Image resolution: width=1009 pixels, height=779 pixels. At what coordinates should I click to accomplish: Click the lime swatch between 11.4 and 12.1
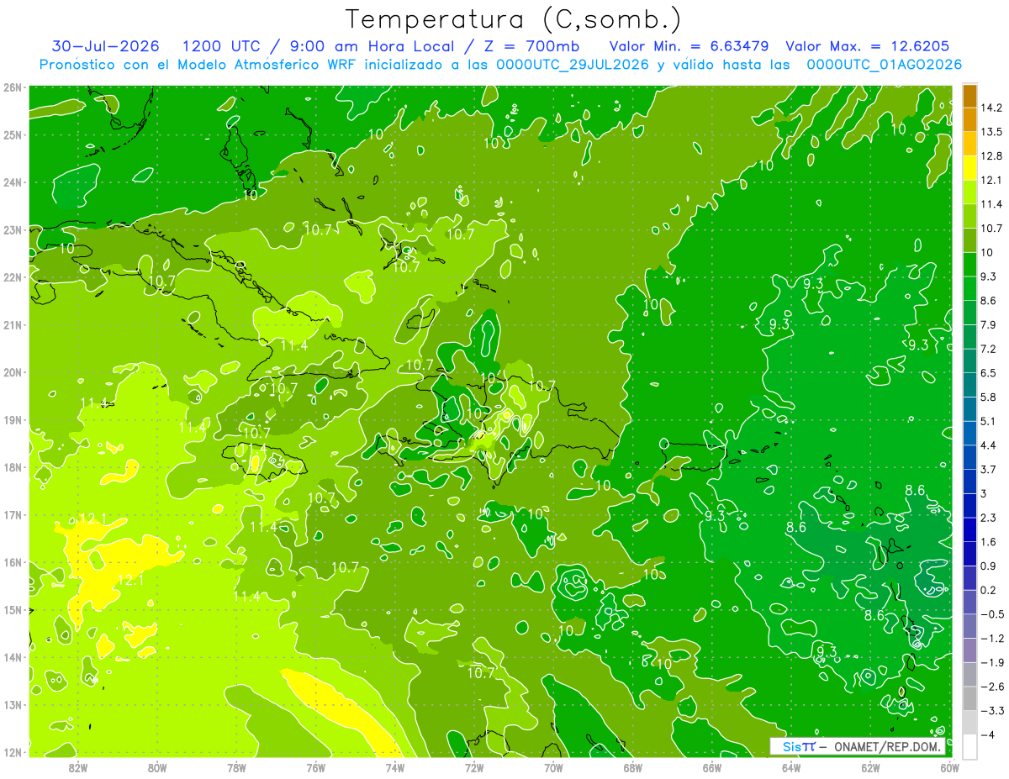click(x=969, y=192)
